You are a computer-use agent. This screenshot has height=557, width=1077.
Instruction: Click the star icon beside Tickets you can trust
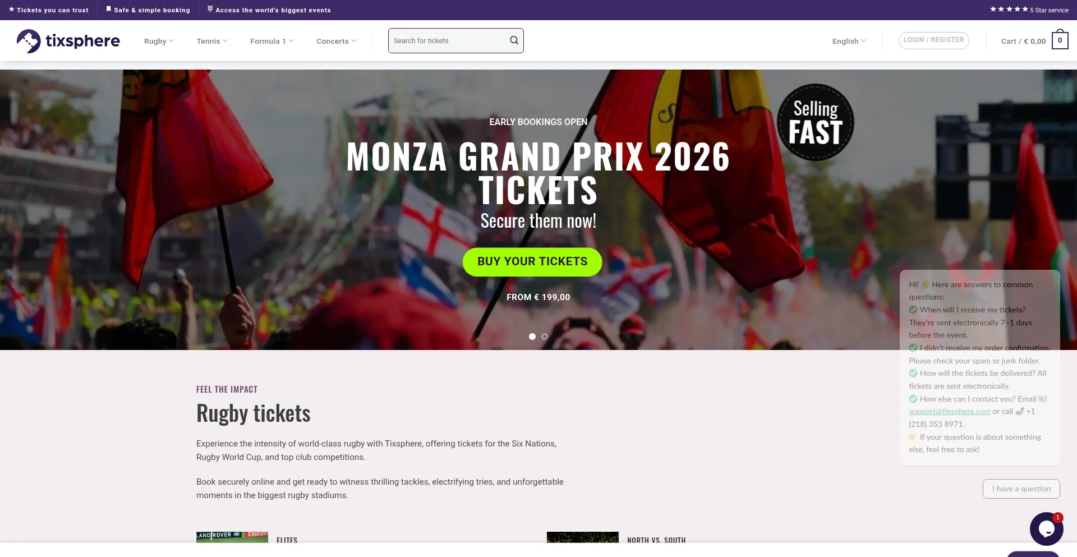pos(12,10)
